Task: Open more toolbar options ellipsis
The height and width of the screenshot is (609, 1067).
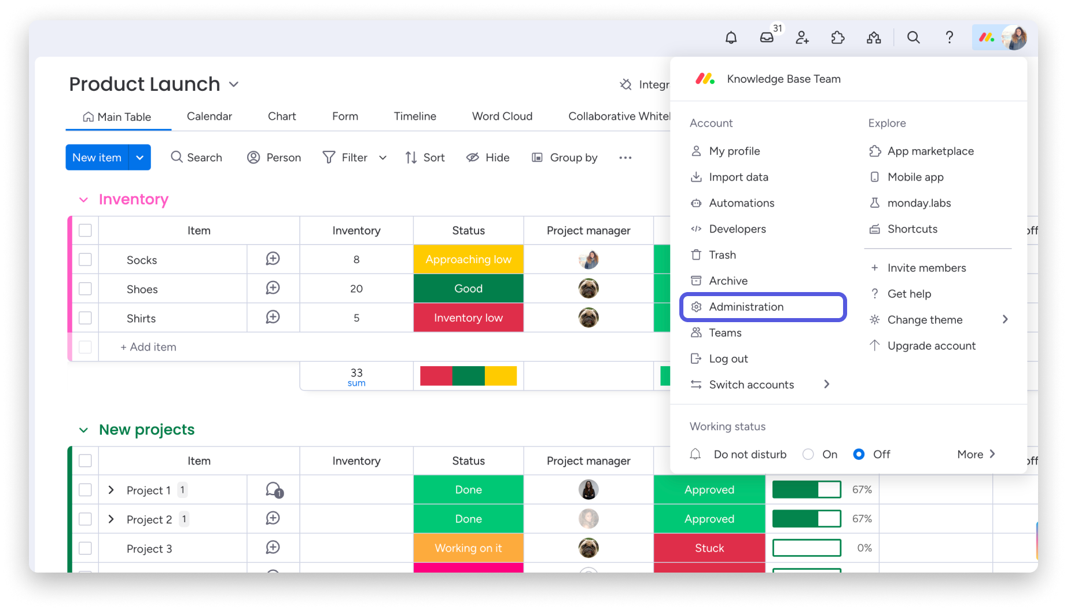Action: tap(625, 157)
